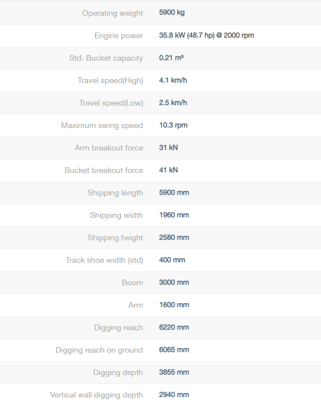Select the 1960 mm shipping width value

[x=174, y=215]
